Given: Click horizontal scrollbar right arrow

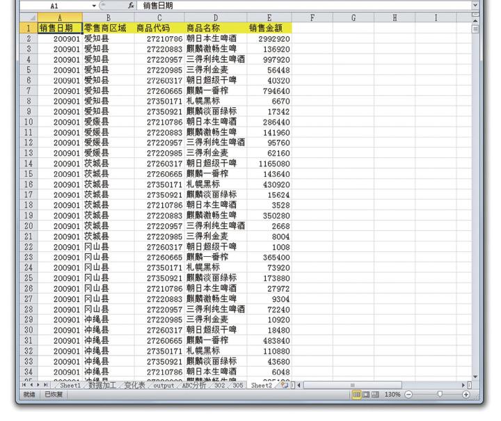Looking at the screenshot, I should 463,386.
